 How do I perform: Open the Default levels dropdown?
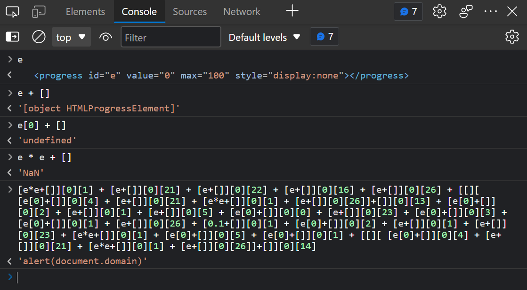(x=264, y=37)
